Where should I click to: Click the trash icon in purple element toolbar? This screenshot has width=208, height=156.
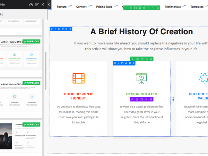pos(151,99)
